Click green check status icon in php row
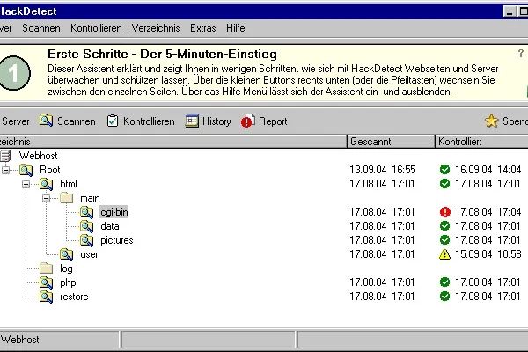 click(x=444, y=282)
